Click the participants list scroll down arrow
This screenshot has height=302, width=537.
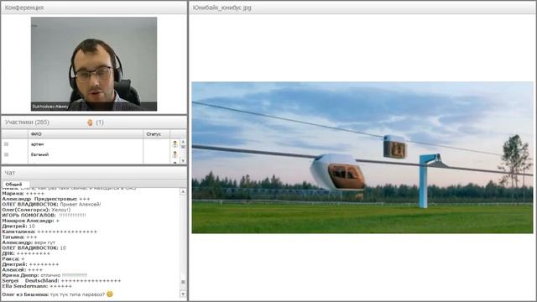tap(183, 160)
